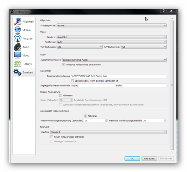Click the Erweitert gears icon

tap(18, 72)
